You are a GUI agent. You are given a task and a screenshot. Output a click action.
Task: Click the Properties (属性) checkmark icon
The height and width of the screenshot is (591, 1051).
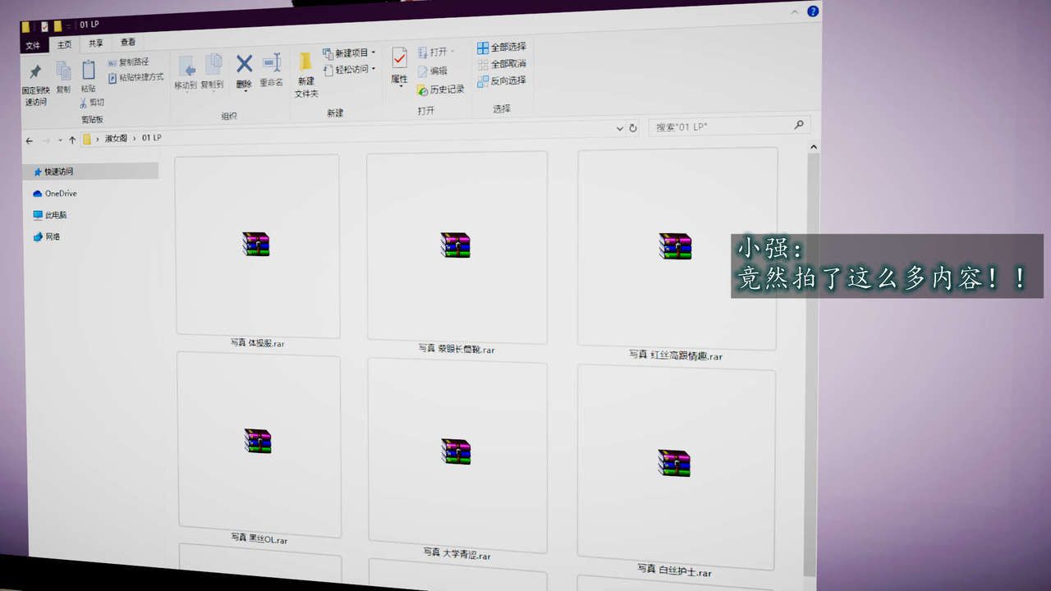(x=399, y=58)
